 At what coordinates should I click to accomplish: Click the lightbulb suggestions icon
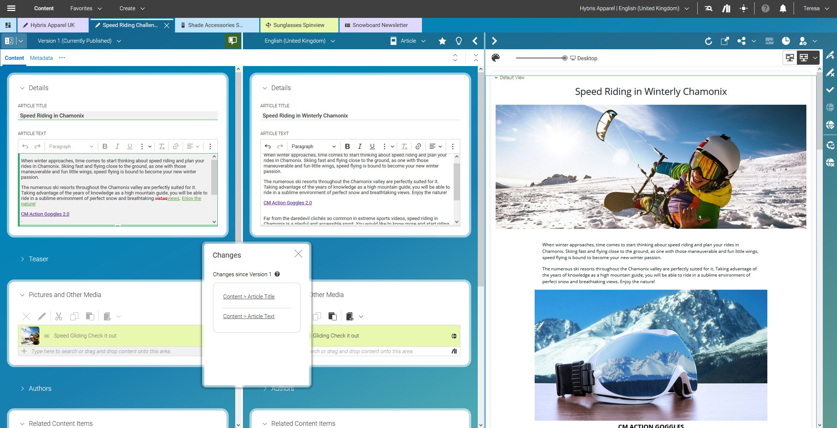[x=459, y=41]
